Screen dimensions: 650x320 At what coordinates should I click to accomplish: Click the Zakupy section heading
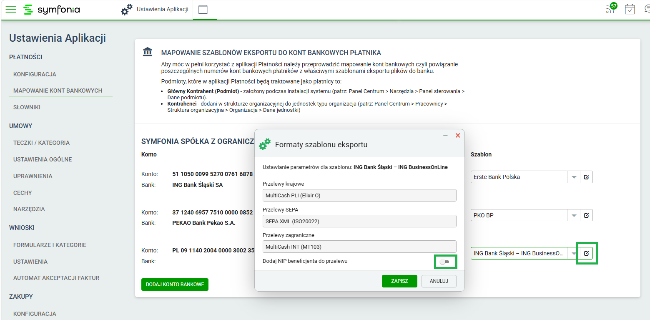tap(21, 297)
